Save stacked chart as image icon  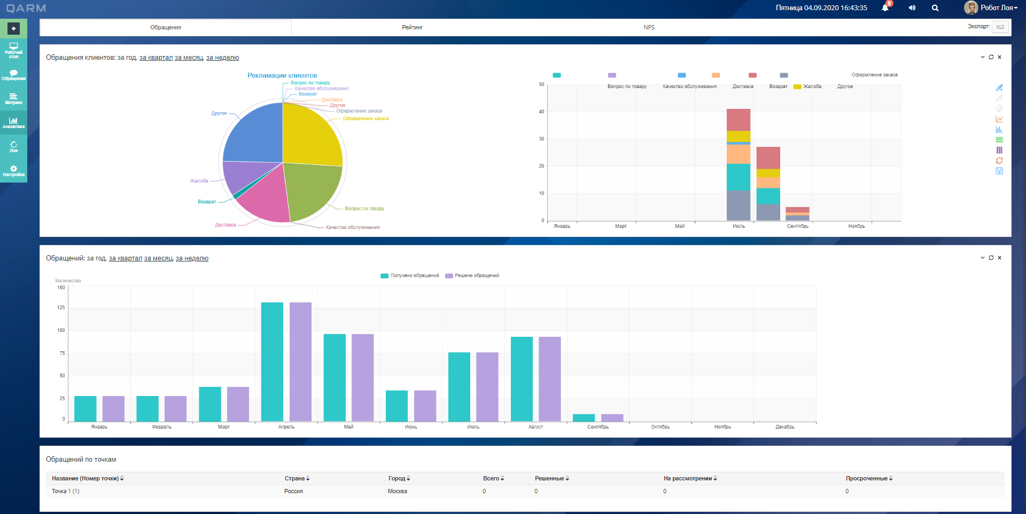pos(999,171)
